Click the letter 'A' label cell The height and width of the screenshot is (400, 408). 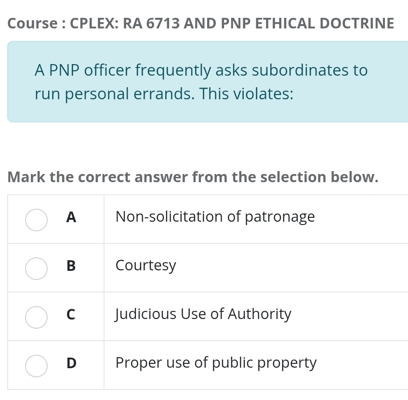click(x=71, y=217)
